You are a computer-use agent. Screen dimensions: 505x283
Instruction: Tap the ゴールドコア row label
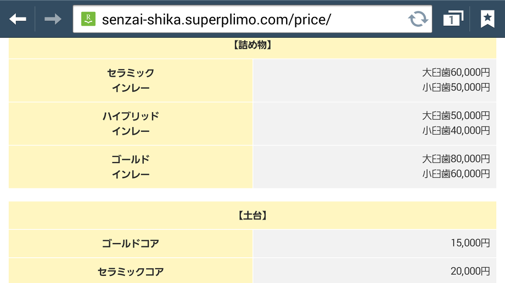point(131,244)
